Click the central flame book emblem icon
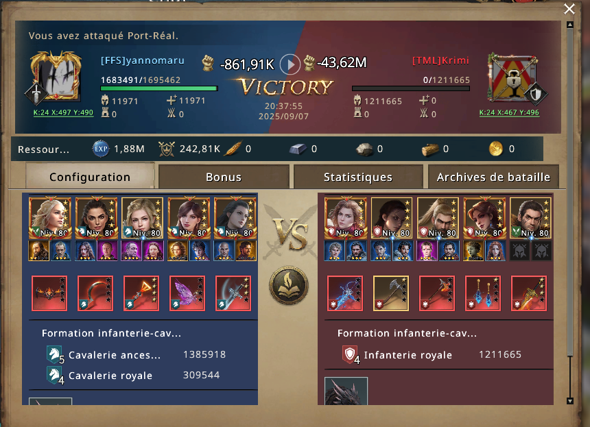 pyautogui.click(x=289, y=286)
